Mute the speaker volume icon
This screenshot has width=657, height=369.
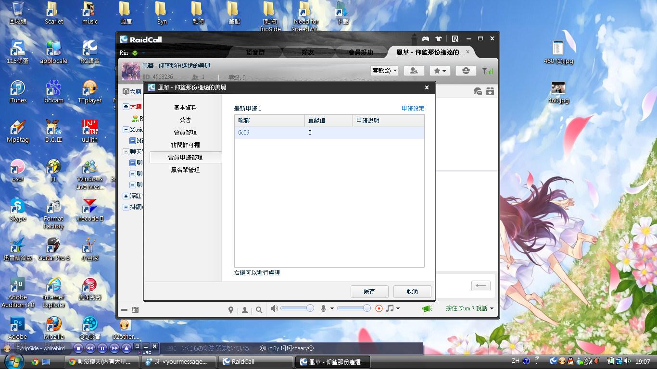point(274,308)
